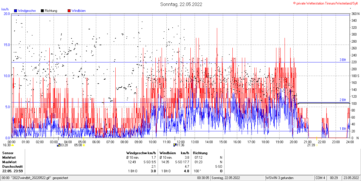Click the '22.05. 23:59' timestamp row label
Image resolution: width=361 pixels, height=181 pixels.
12,171
